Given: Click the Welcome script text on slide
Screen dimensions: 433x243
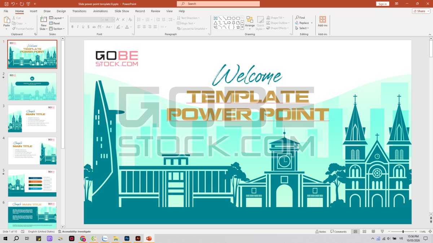Looking at the screenshot, I should point(247,75).
